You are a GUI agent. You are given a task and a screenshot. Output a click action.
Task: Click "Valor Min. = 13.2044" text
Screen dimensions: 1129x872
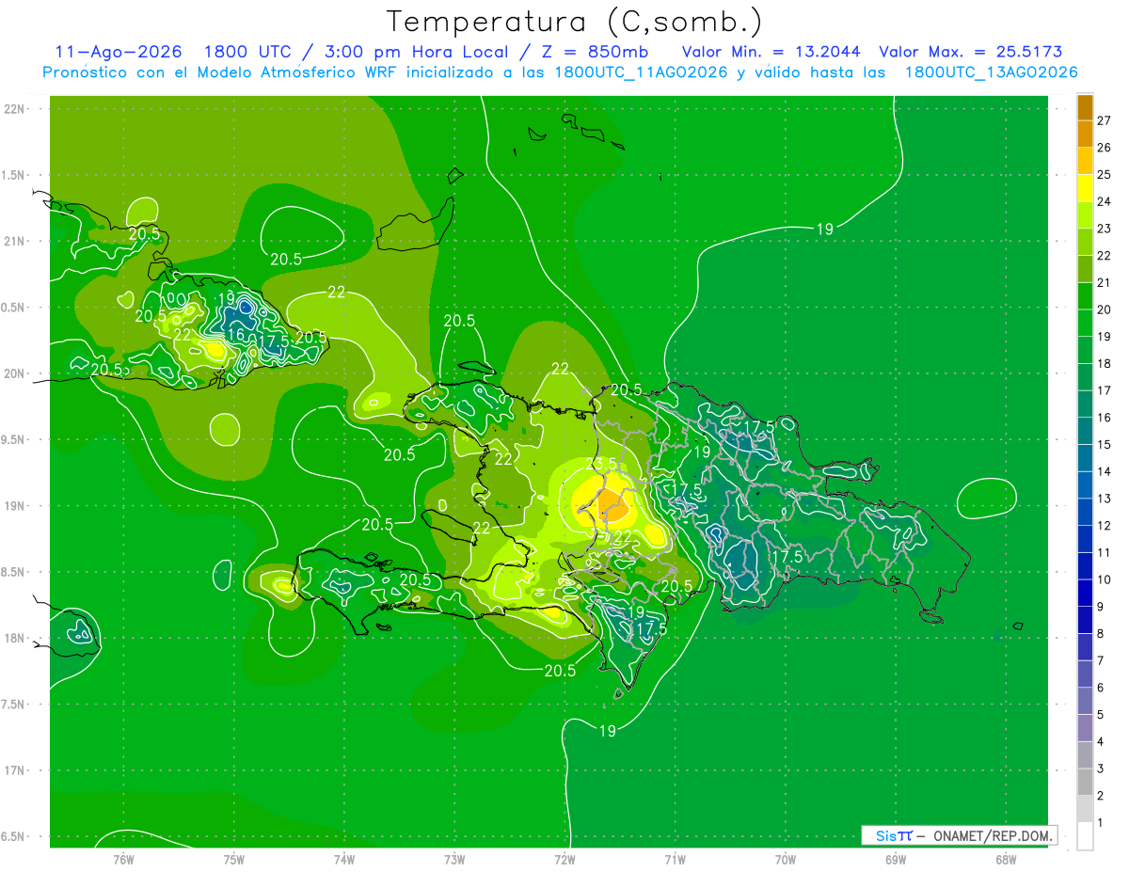pyautogui.click(x=771, y=52)
